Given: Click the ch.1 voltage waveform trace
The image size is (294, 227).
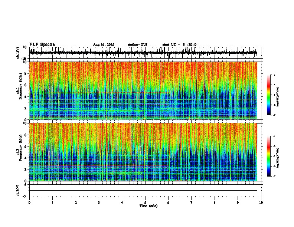Looking at the screenshot, I should (143, 53).
